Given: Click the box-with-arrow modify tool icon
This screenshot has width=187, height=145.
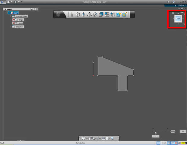Looking at the screenshot, I should point(95,14).
